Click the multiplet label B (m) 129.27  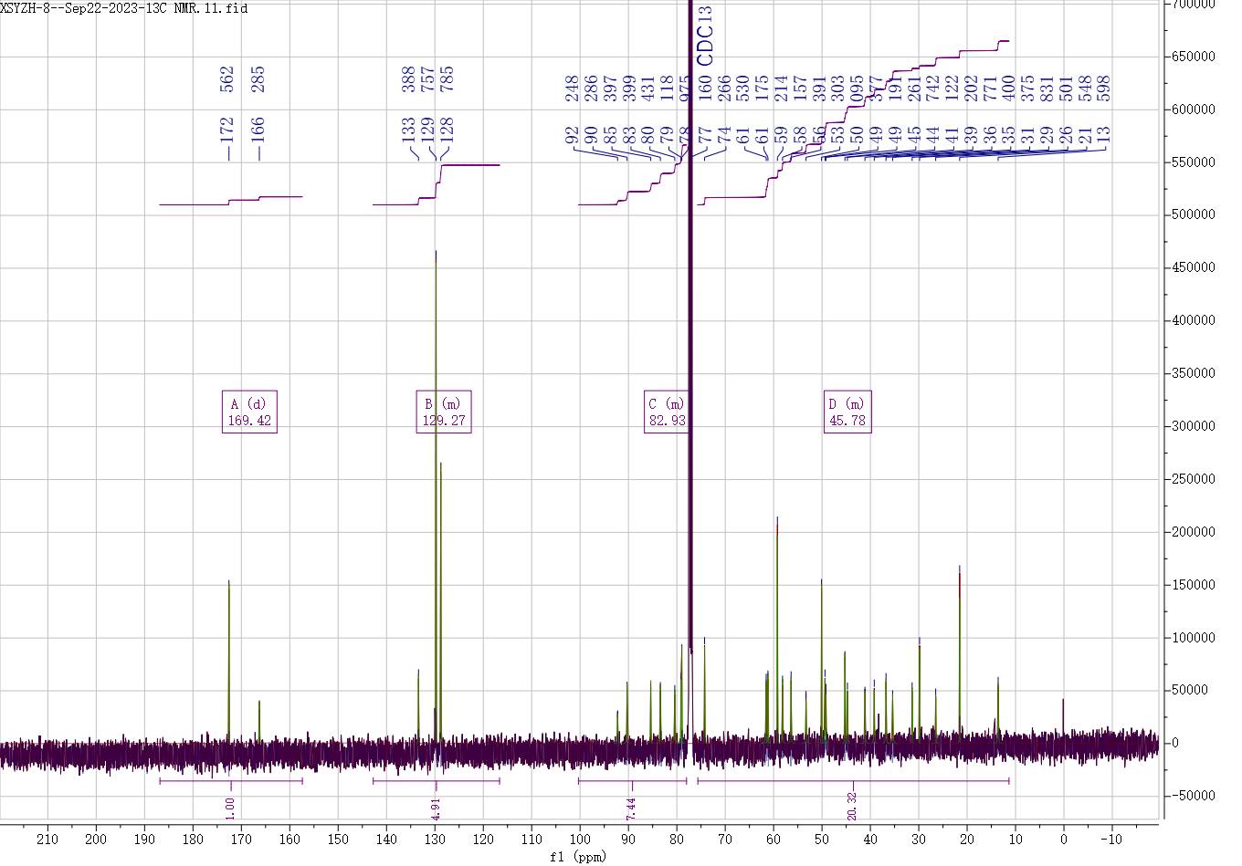coord(444,412)
